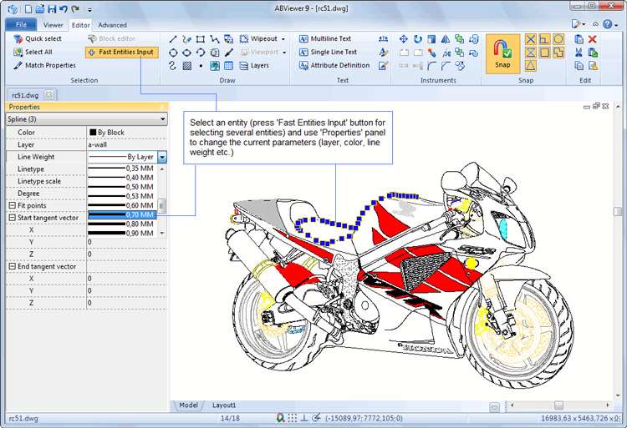The width and height of the screenshot is (627, 428).
Task: Select the Line drawing tool
Action: point(173,38)
